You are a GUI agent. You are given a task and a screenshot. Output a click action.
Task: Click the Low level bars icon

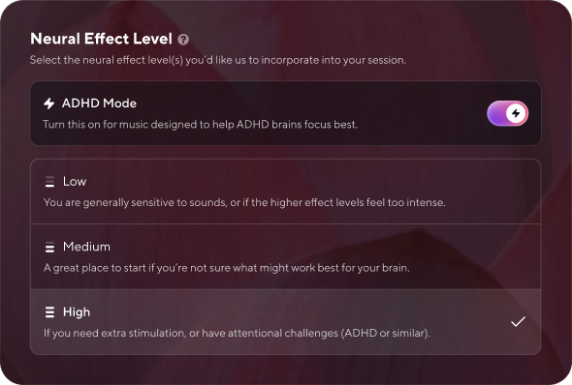click(49, 182)
